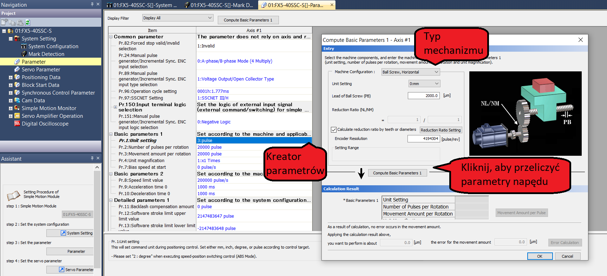Click the System Setting folder icon
The image size is (607, 276).
point(17,39)
